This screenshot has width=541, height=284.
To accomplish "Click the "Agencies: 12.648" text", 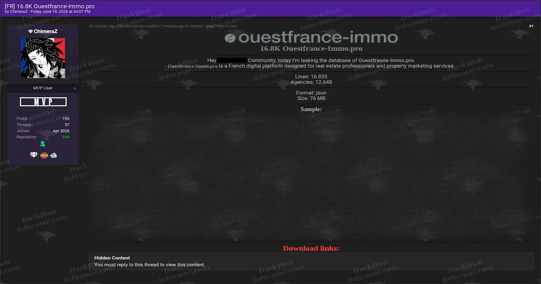I will (311, 82).
